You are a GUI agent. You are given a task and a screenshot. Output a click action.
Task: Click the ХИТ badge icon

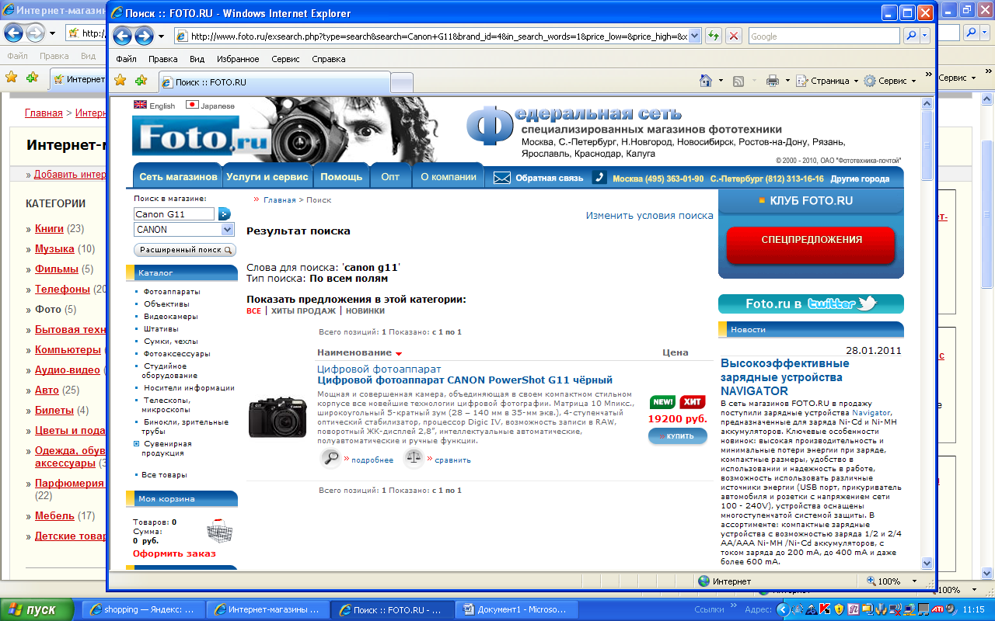(693, 402)
